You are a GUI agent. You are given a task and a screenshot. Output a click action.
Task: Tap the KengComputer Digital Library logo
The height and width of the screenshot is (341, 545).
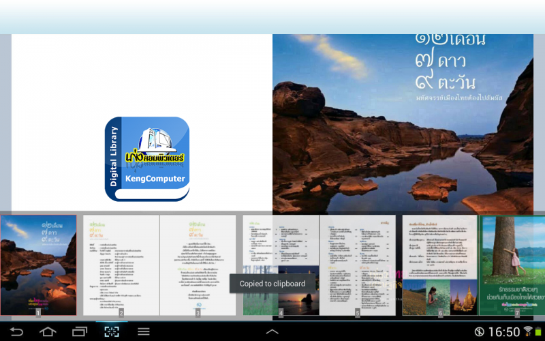pyautogui.click(x=146, y=159)
